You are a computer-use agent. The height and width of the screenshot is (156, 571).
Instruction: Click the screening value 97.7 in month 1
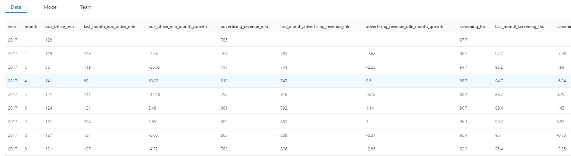tap(463, 40)
